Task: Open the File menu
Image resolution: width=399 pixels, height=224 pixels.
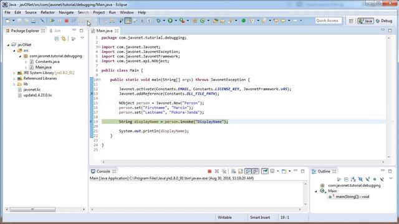Action: [x=7, y=12]
